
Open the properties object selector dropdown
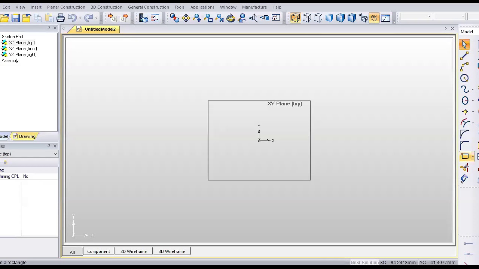tap(55, 154)
